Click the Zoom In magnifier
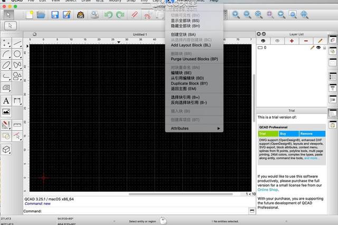Screen dimensions: 338x225 coord(236,15)
